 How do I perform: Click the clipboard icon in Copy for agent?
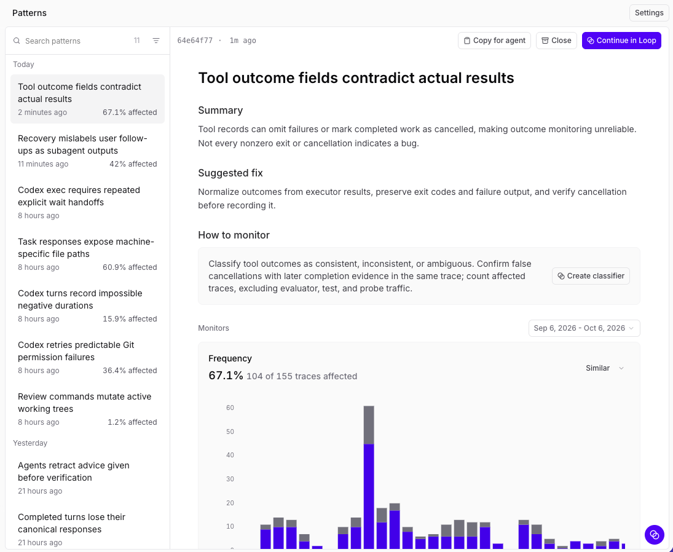pos(467,41)
